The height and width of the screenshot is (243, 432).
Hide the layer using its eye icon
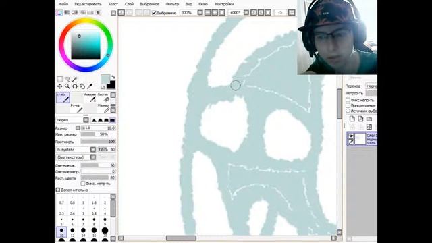click(x=351, y=136)
